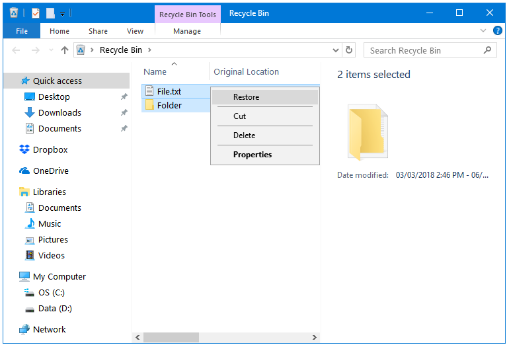The image size is (509, 347).
Task: Click the folder preview thumbnail in details pane
Action: (368, 132)
